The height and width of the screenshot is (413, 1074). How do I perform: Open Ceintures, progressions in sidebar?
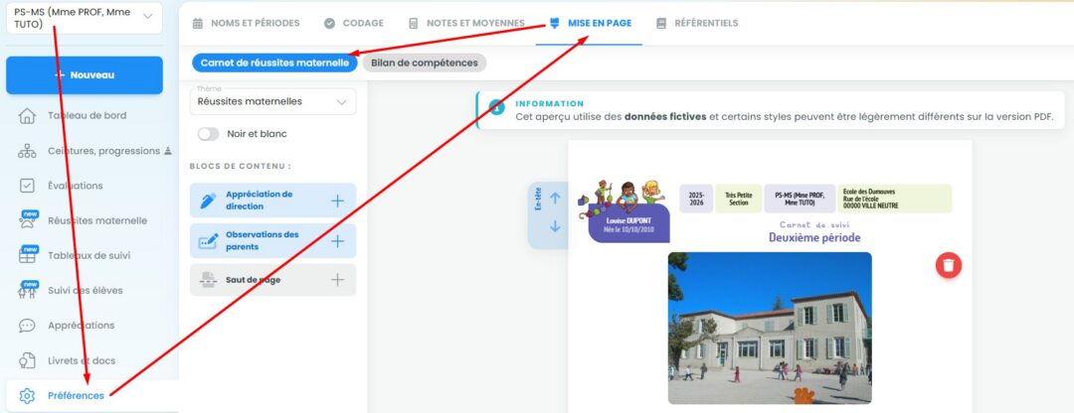pos(103,151)
